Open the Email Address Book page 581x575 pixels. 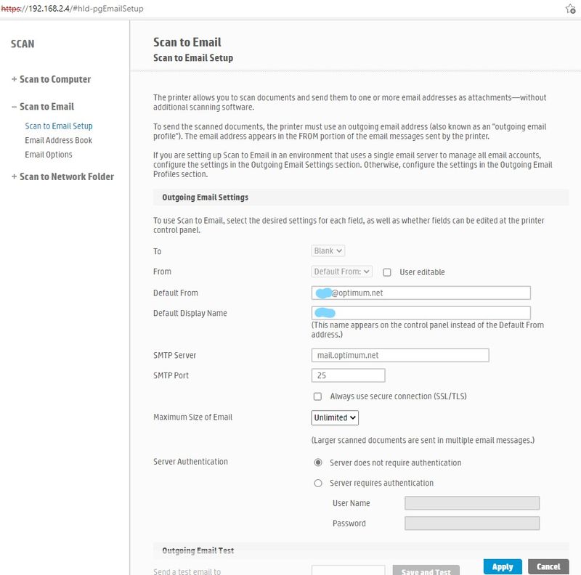(x=58, y=140)
